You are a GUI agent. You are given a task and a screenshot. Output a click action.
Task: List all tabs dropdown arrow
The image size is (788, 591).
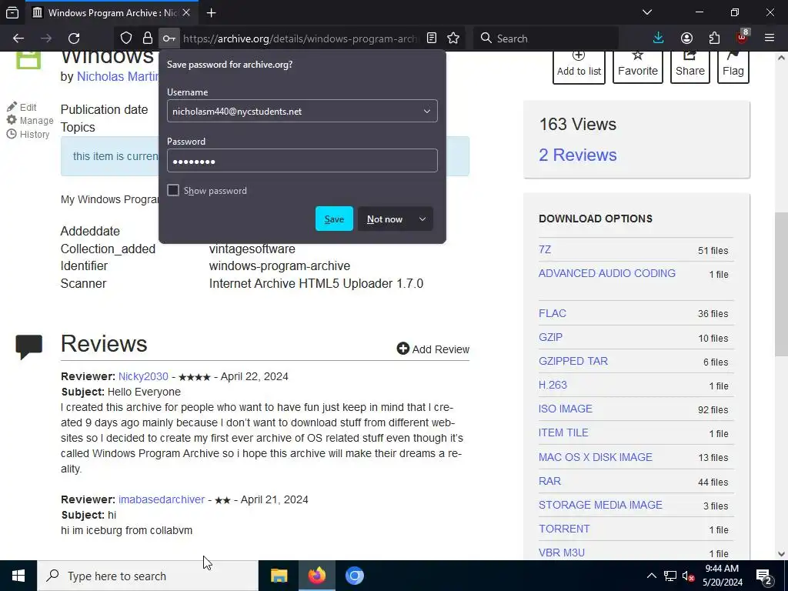(x=647, y=12)
